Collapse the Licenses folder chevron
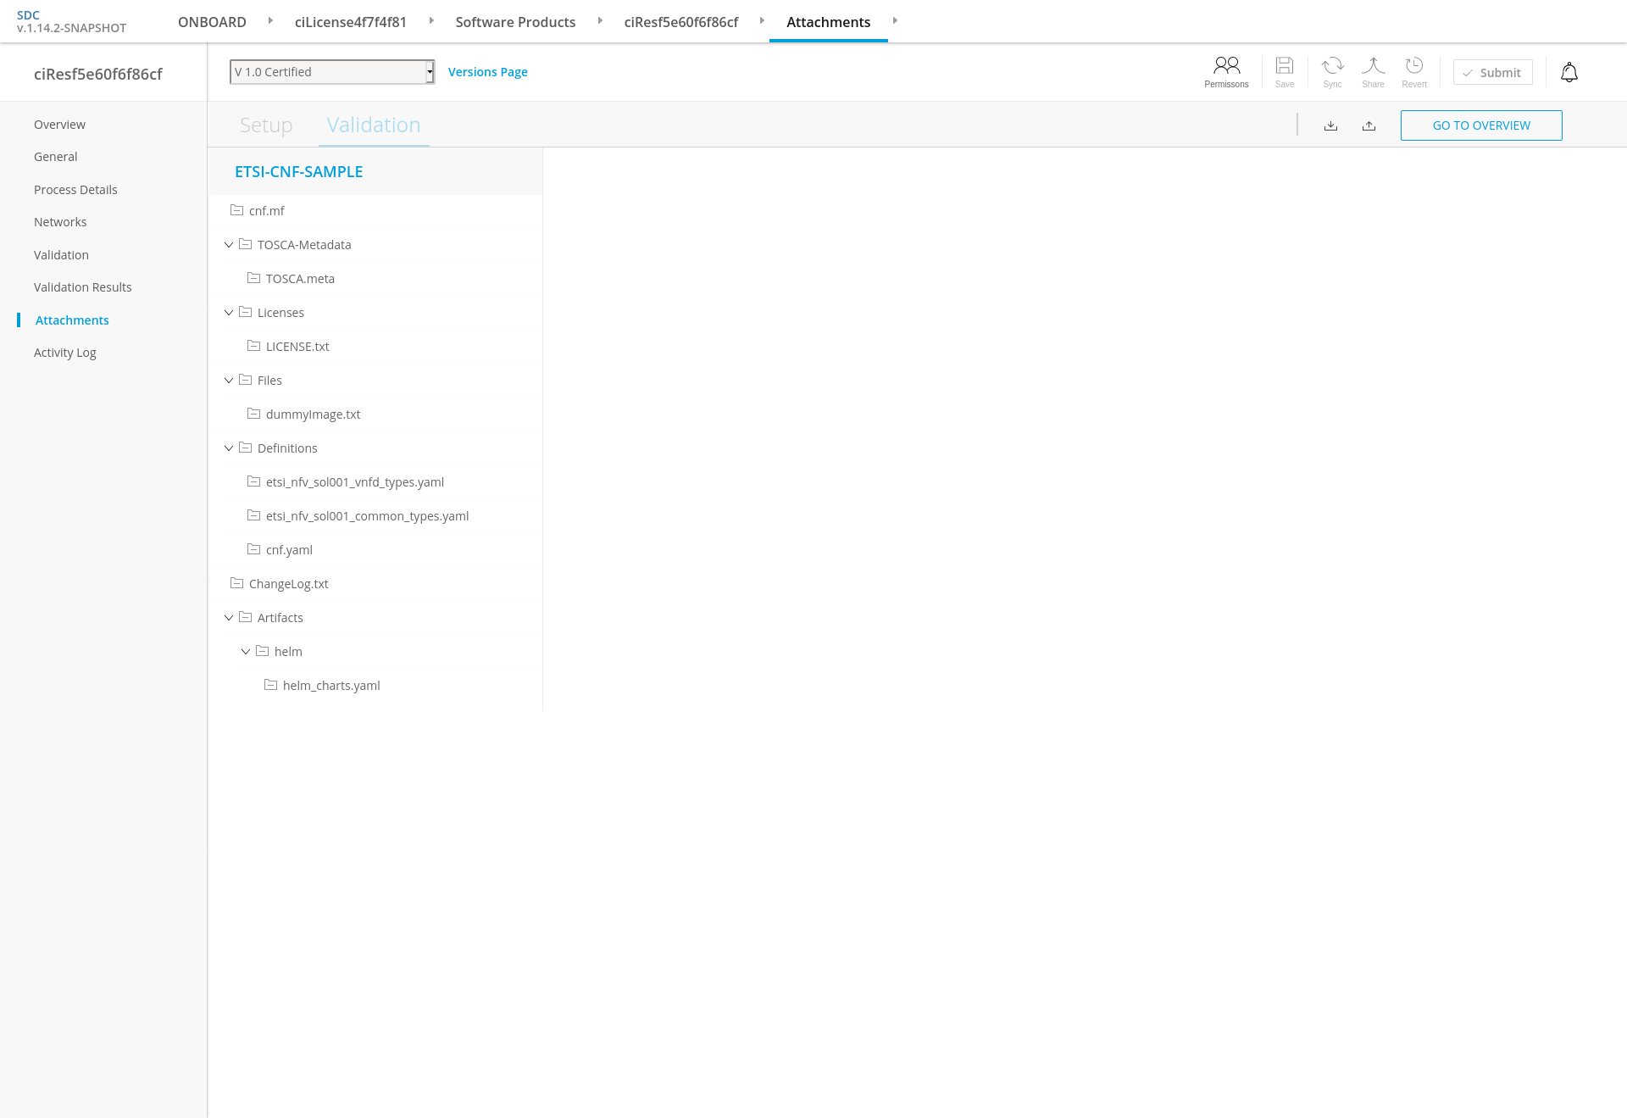The width and height of the screenshot is (1627, 1118). point(229,313)
